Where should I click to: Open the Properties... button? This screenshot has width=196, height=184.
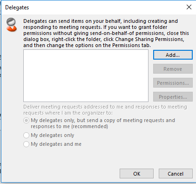click(x=173, y=97)
